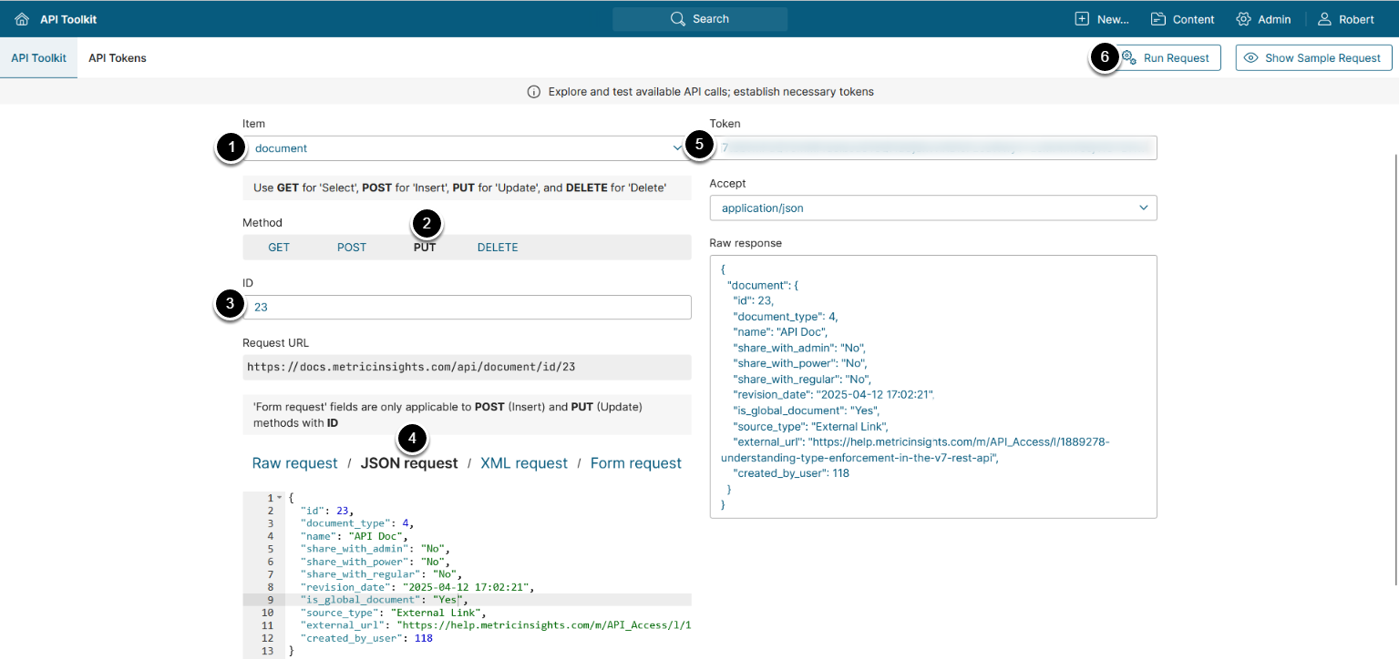Collapse JSON code fold arrow on line 1

[279, 498]
